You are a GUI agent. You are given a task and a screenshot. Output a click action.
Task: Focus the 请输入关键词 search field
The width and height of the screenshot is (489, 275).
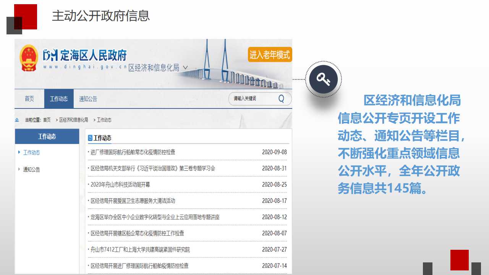coord(252,99)
